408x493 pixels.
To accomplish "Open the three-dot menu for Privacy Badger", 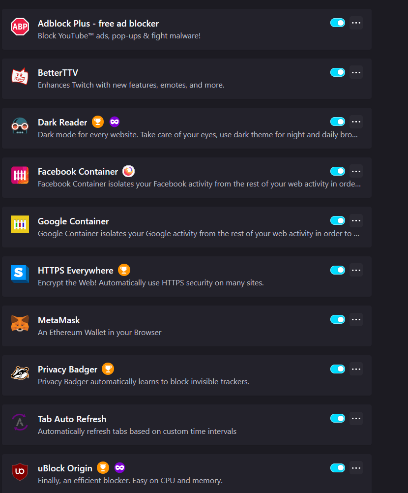I will click(x=356, y=369).
